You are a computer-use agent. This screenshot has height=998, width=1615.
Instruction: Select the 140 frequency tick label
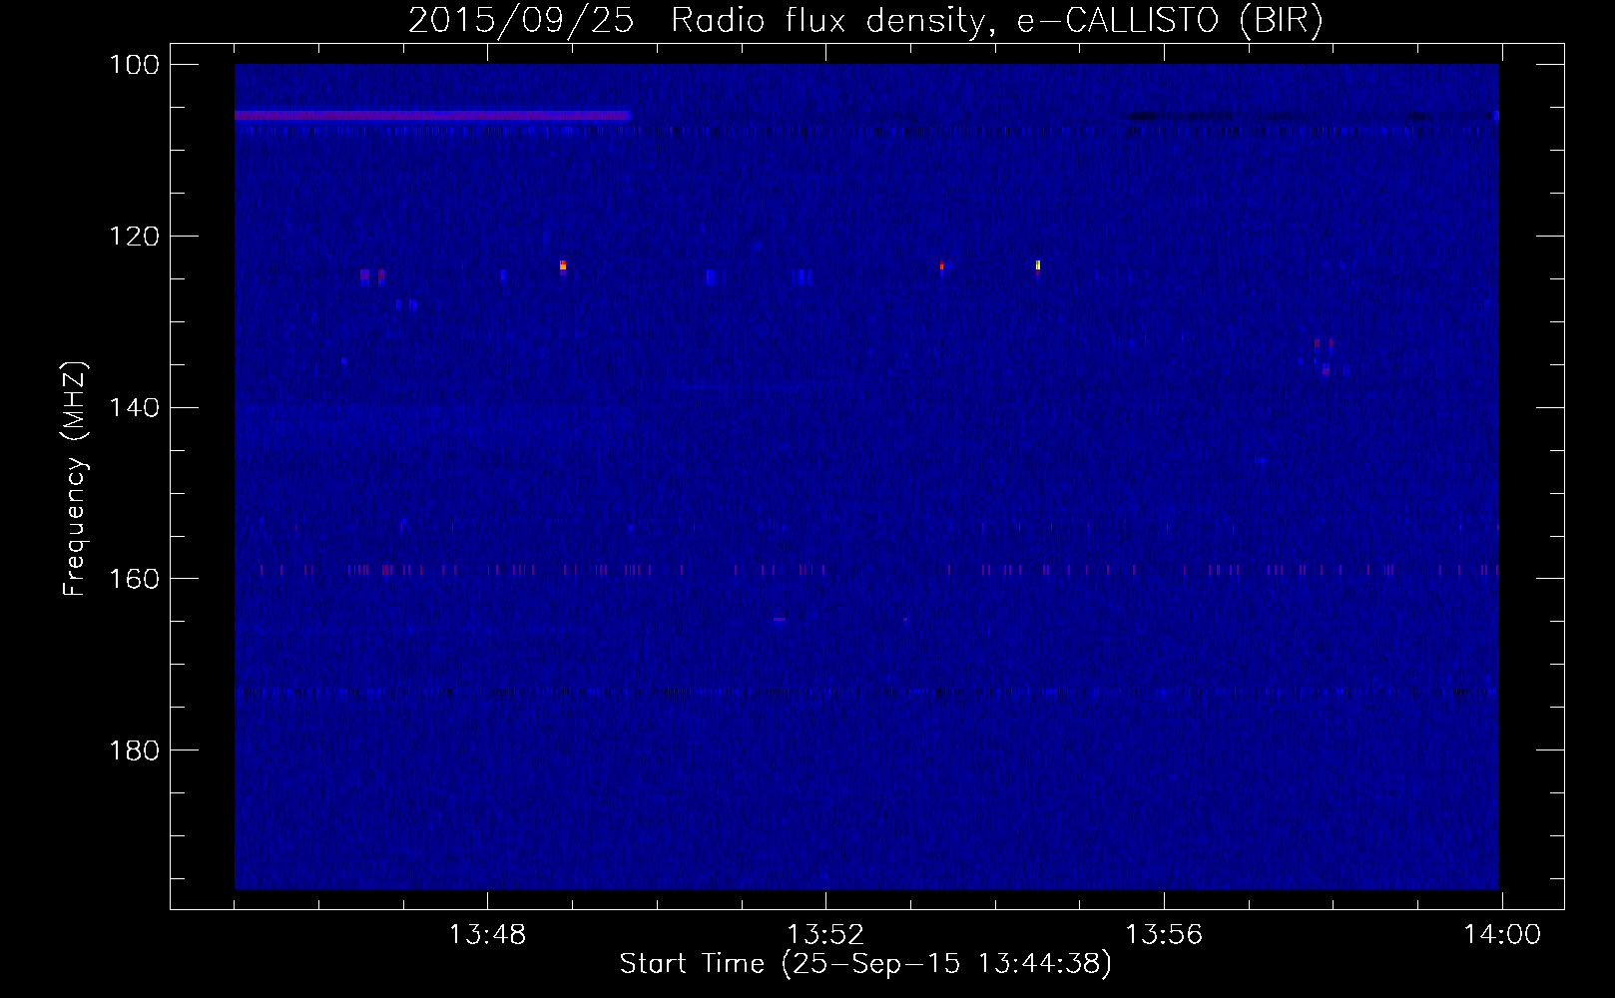tap(134, 407)
